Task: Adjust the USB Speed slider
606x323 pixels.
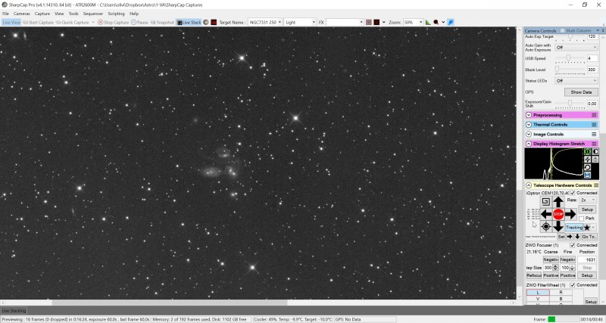Action: pos(570,58)
